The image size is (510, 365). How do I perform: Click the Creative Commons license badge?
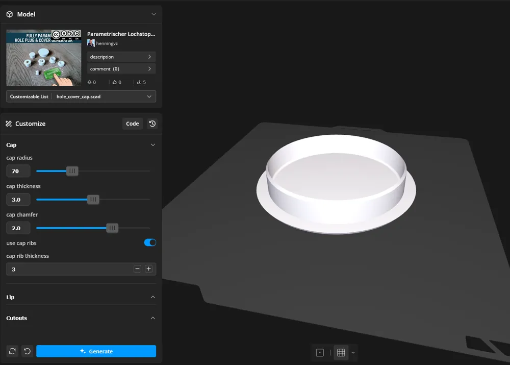point(66,34)
